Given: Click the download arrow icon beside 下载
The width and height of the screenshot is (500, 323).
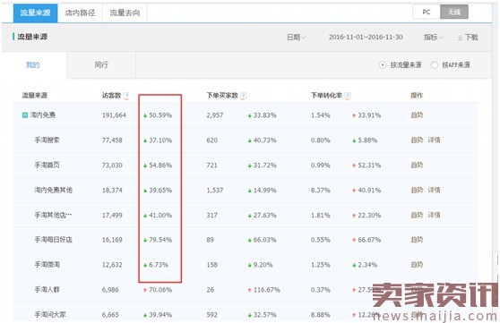Looking at the screenshot, I should 460,38.
